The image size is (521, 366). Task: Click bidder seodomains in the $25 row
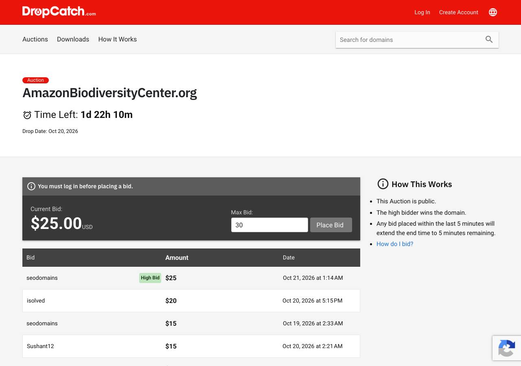42,278
